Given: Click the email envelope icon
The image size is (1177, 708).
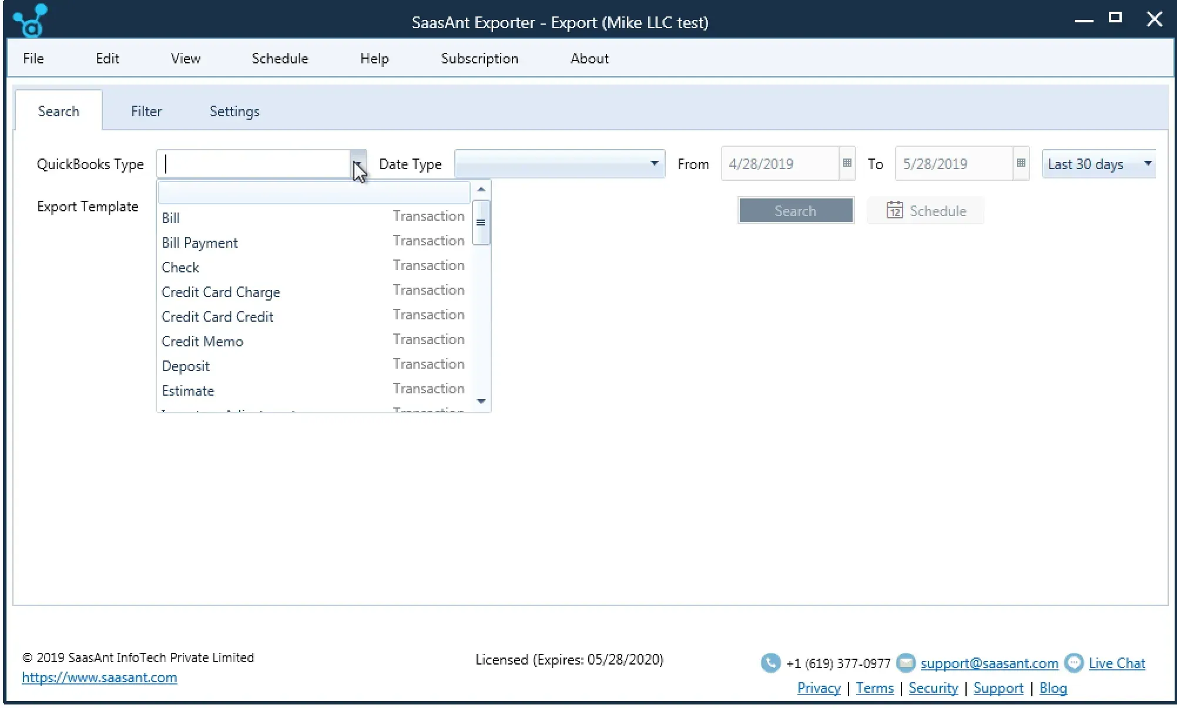Looking at the screenshot, I should pos(906,663).
